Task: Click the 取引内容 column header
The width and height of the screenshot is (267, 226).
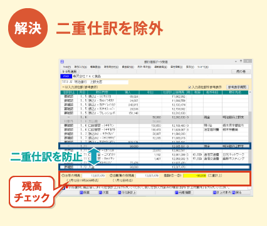Action: [x=102, y=92]
